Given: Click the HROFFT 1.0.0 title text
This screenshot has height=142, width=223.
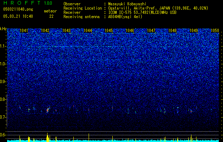Looking at the screenshot, I should pyautogui.click(x=28, y=3).
